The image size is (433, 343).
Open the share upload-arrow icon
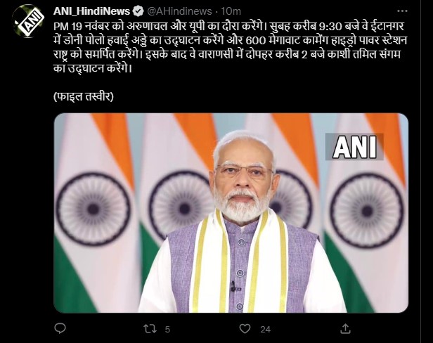click(x=345, y=328)
